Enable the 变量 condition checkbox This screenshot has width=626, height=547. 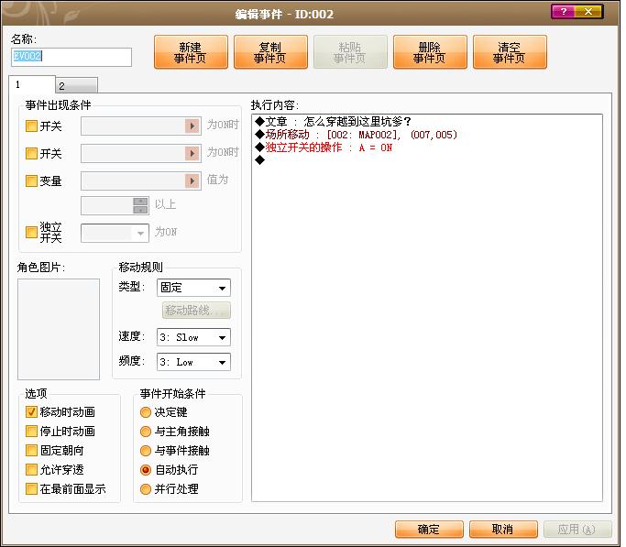tap(31, 181)
